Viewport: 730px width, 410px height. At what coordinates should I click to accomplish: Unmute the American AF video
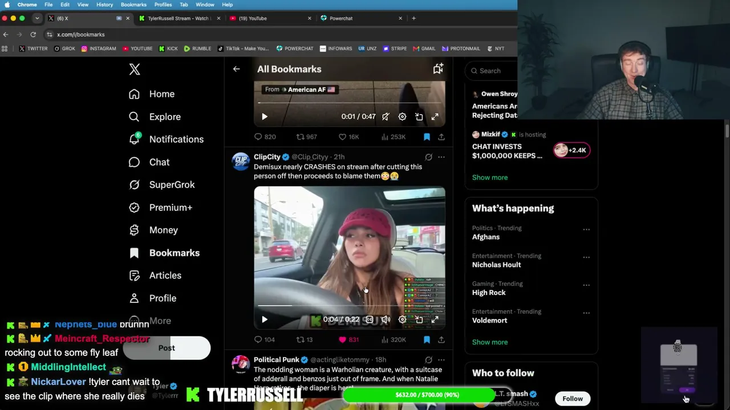pos(386,117)
